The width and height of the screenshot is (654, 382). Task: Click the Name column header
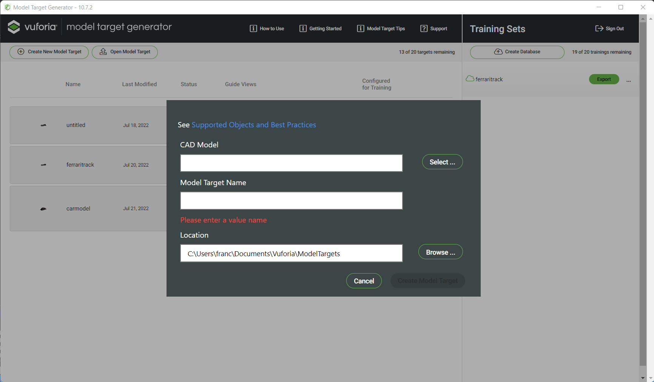click(x=73, y=84)
